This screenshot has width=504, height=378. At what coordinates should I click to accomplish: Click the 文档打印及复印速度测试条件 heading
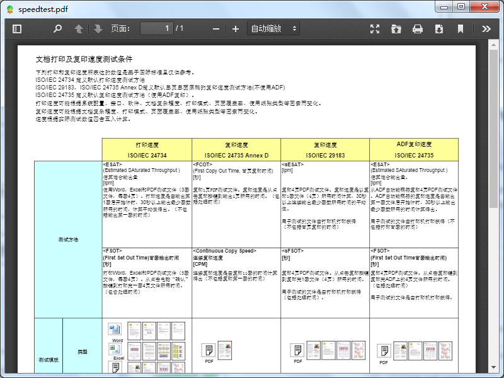coord(84,59)
